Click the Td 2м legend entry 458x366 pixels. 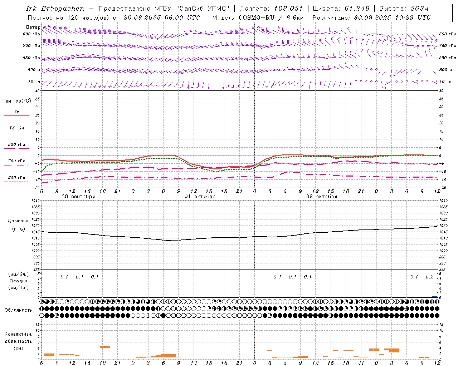pyautogui.click(x=17, y=128)
